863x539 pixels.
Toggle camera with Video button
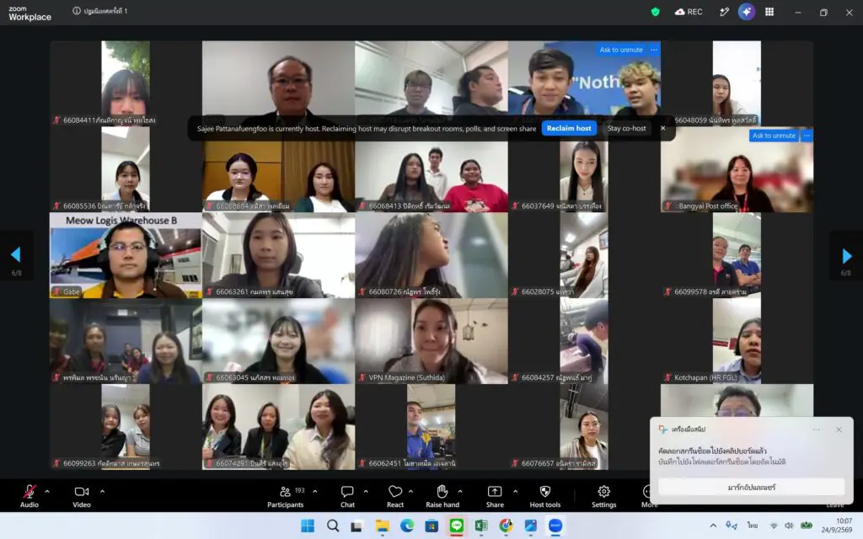tap(82, 495)
